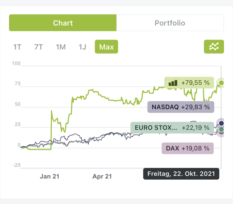Click the EURO STOX... +22,19 % label
The height and width of the screenshot is (204, 233).
(172, 127)
